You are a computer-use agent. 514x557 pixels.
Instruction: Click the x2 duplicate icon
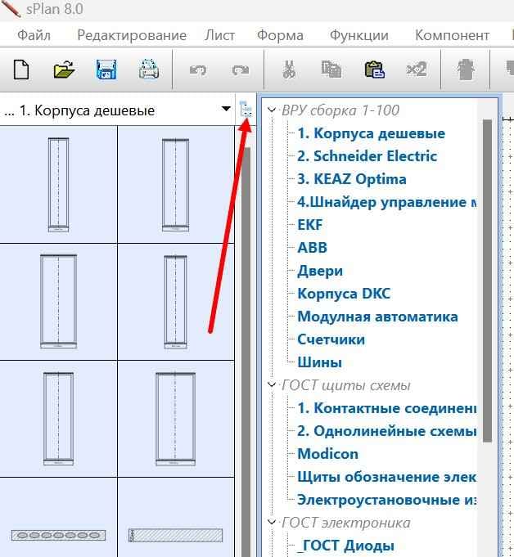[416, 70]
